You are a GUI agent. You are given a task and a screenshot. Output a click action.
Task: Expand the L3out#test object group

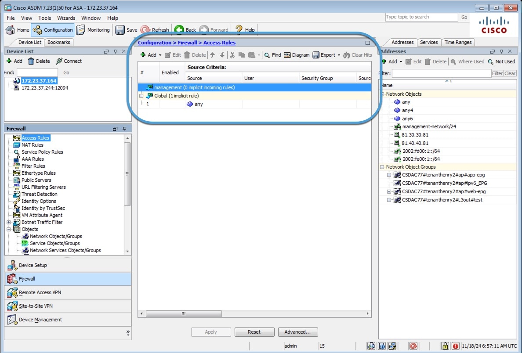coord(389,200)
